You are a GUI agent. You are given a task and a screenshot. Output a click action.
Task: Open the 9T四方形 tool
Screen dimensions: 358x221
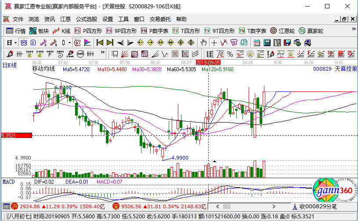[x=219, y=31]
